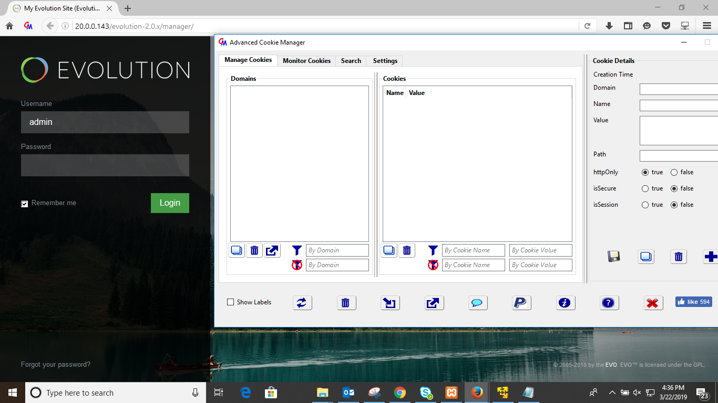Open the info icon on the toolbar
Screen dimensions: 718x403
pyautogui.click(x=566, y=303)
